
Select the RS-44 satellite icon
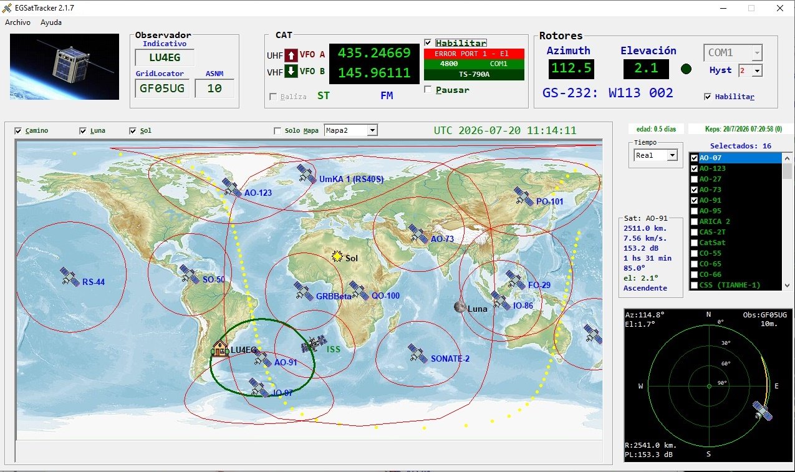pos(70,277)
